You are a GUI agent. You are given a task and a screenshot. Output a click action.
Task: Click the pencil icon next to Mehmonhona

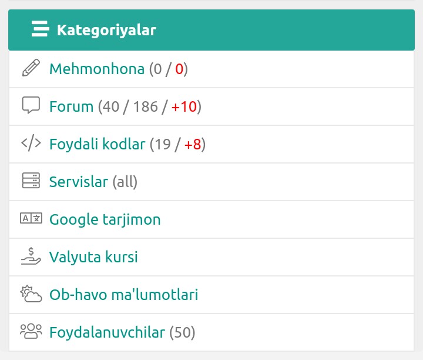(31, 68)
